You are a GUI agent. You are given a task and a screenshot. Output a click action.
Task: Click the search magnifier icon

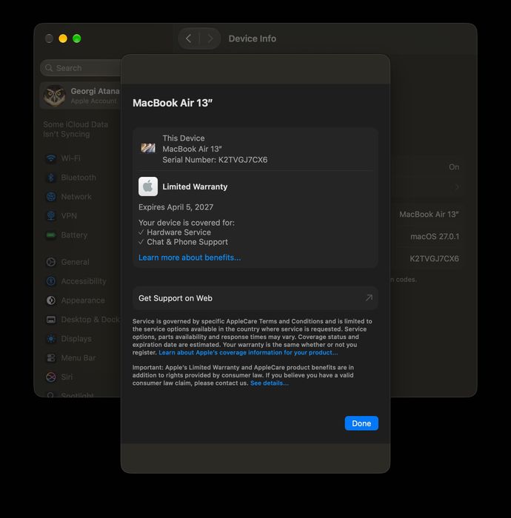pos(49,68)
